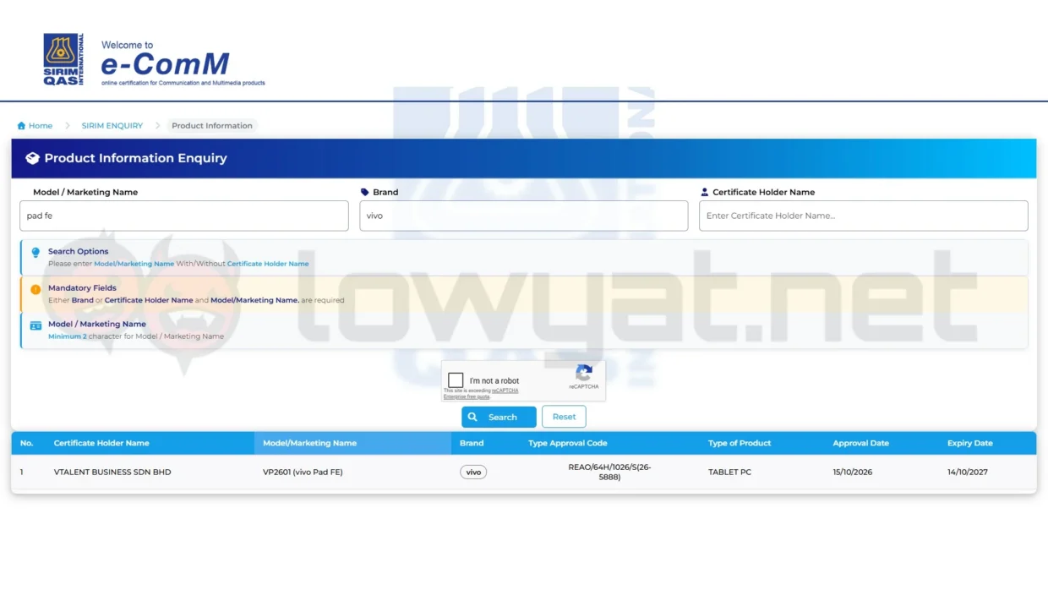Viewport: 1048px width, 590px height.
Task: Click the lightbulb icon for Search Options
Action: point(35,253)
